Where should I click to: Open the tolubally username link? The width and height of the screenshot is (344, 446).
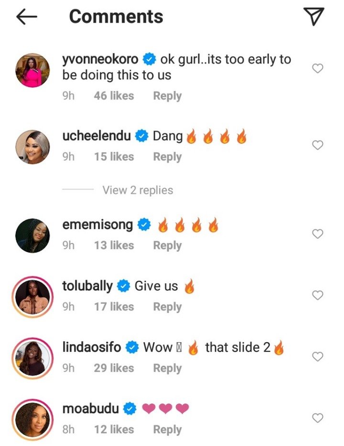coord(88,286)
